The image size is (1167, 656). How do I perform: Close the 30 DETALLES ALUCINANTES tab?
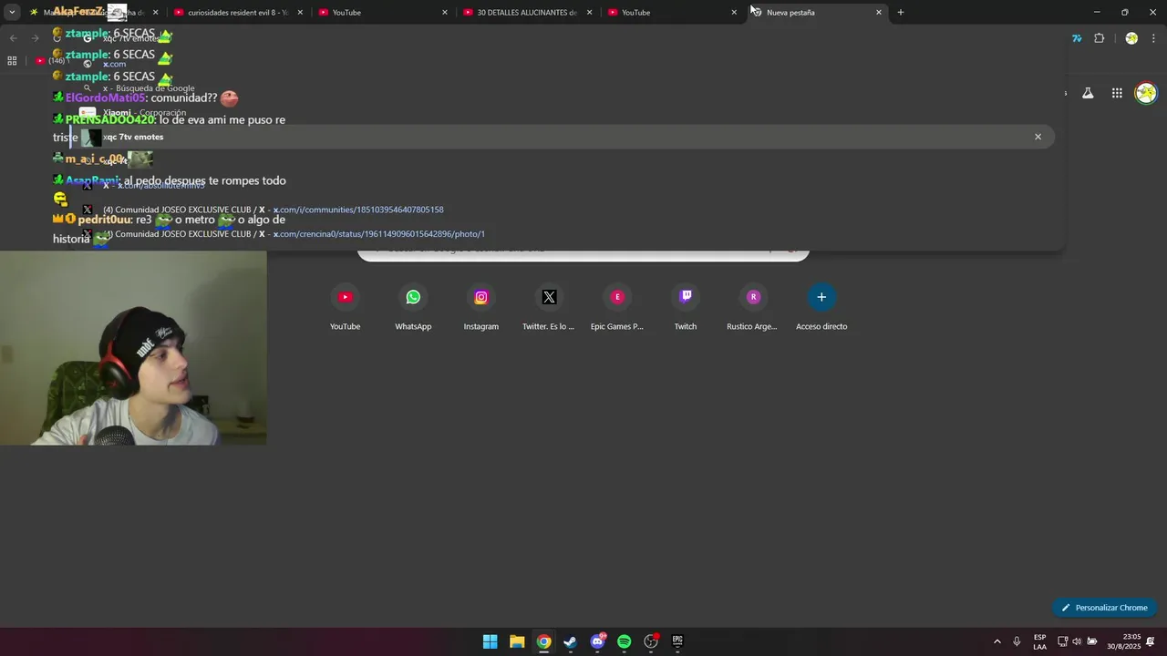tap(590, 13)
